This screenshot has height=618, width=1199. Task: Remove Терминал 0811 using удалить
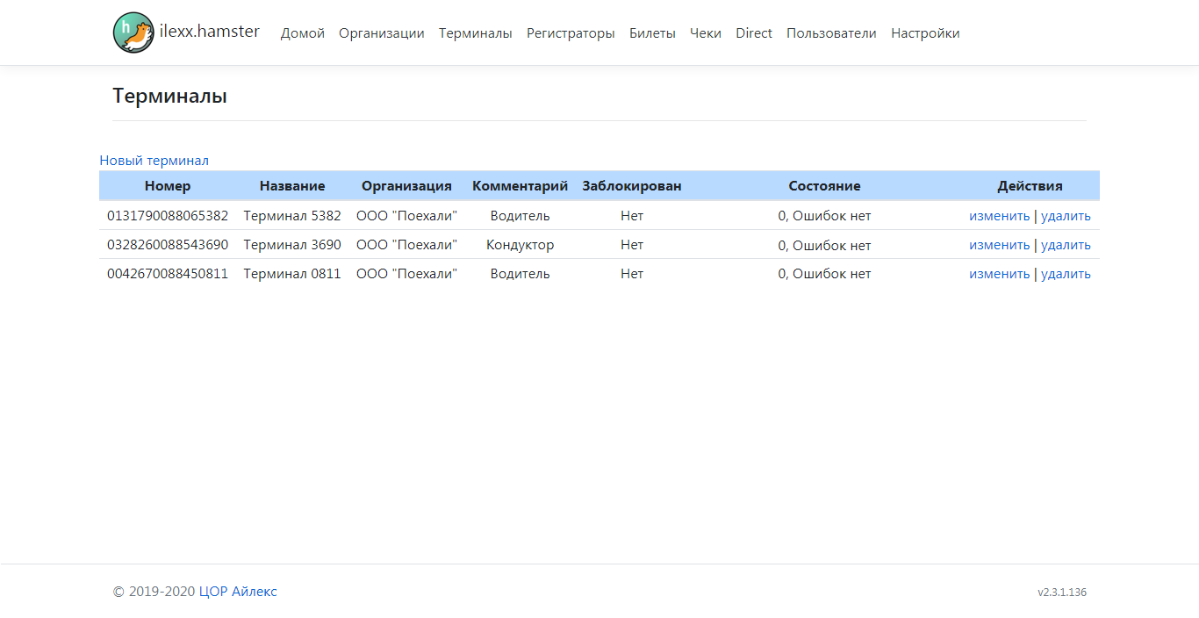1066,274
